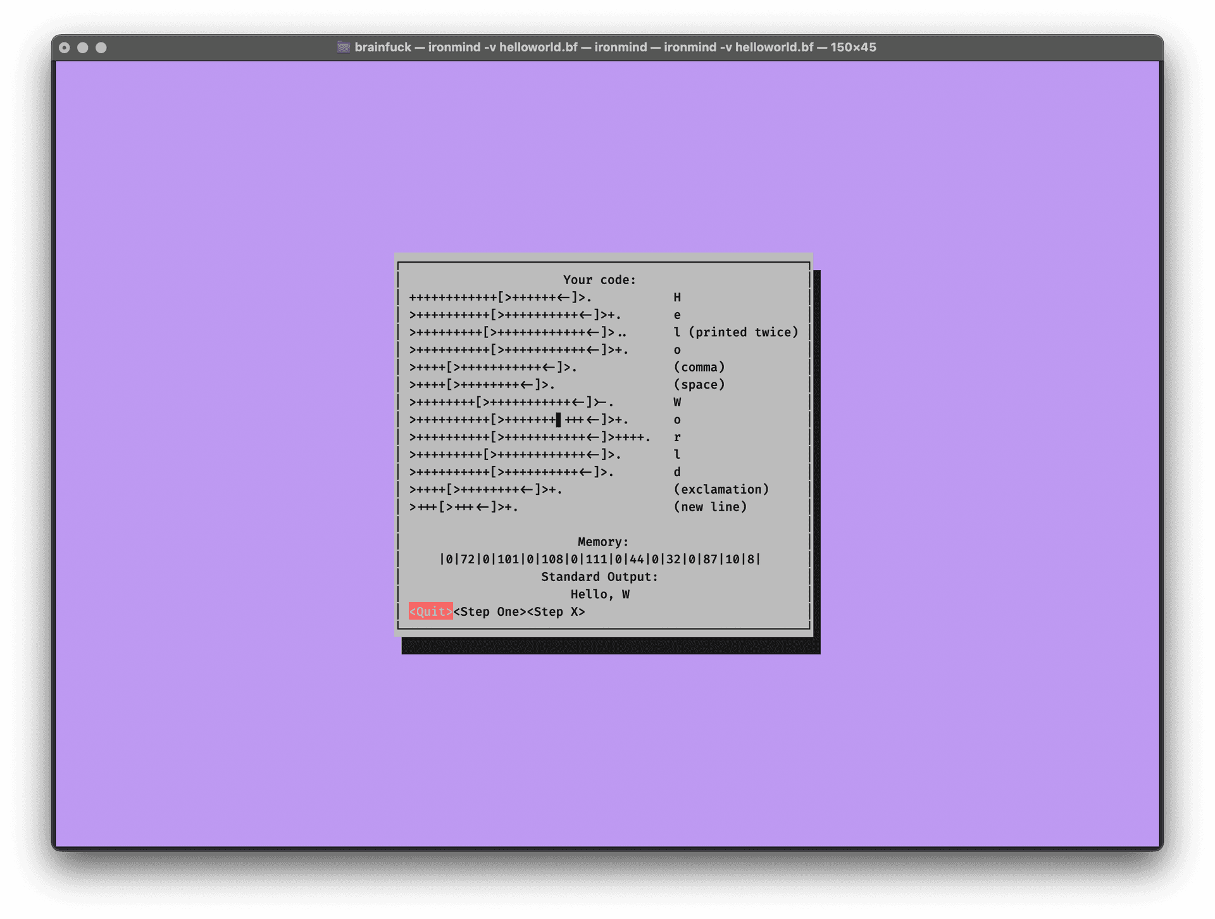Click the Your code heading

(599, 279)
